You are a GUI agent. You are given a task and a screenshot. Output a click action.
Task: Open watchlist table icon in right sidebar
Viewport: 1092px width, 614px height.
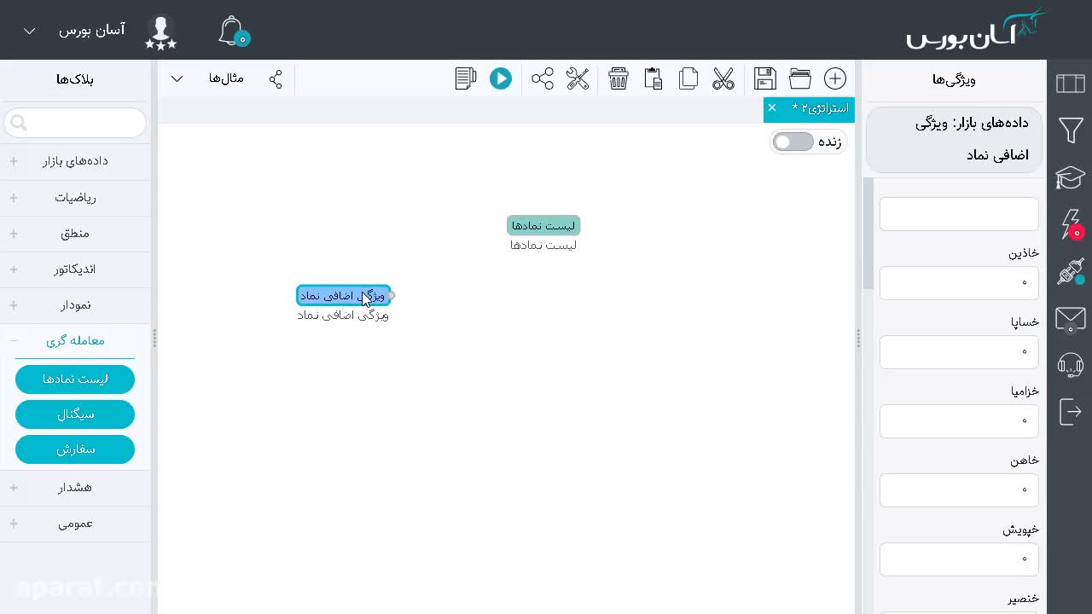click(1070, 83)
